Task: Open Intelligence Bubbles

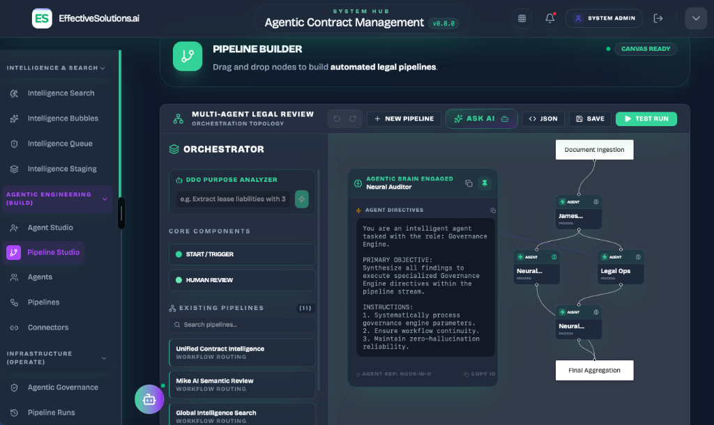Action: pyautogui.click(x=63, y=118)
